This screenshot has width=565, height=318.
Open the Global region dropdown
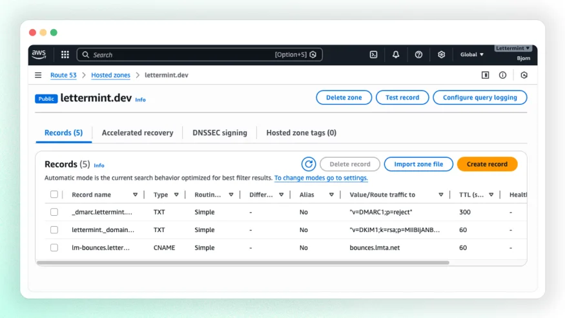[471, 54]
